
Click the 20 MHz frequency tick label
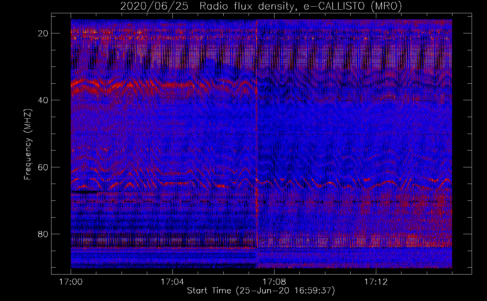coord(43,33)
